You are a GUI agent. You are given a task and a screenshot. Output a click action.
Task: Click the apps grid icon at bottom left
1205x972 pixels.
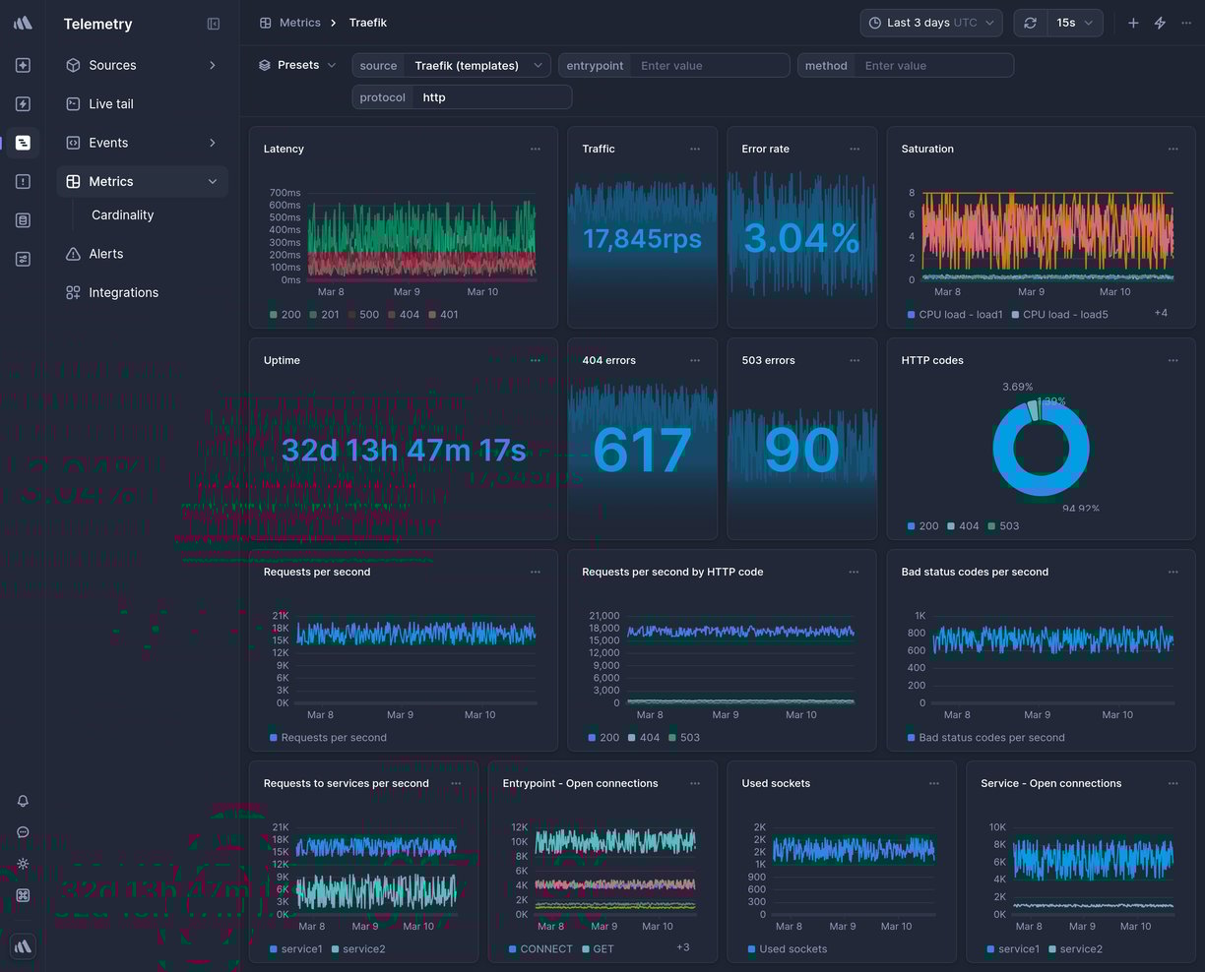[22, 895]
